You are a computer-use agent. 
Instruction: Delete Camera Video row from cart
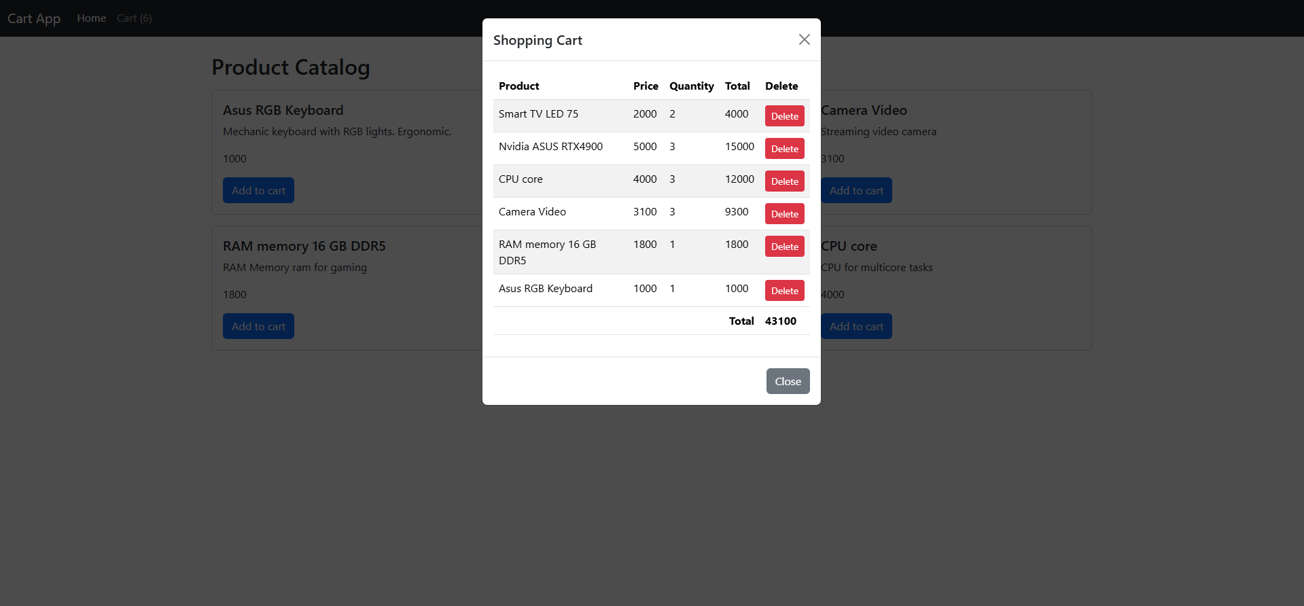click(x=784, y=214)
